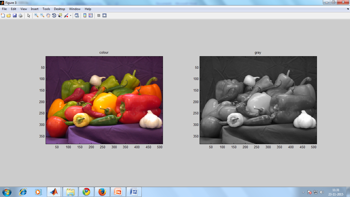Toggle the Brush/Select Data tool
This screenshot has width=350, height=197.
coord(66,15)
